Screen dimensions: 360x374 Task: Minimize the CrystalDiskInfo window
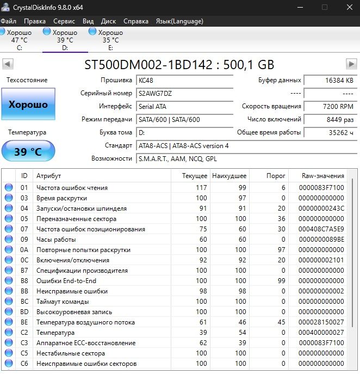[300, 7]
